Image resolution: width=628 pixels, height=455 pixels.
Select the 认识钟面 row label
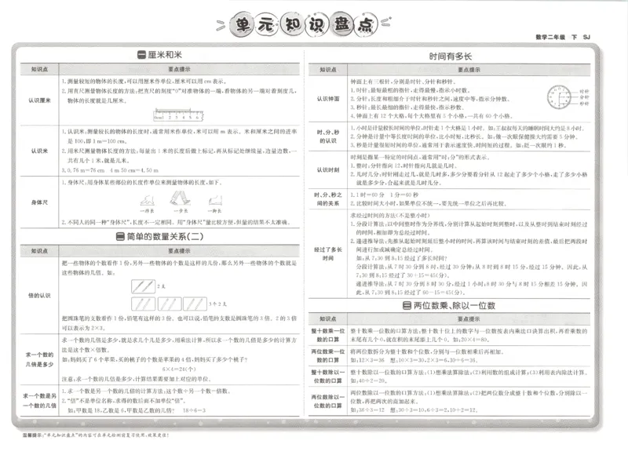pyautogui.click(x=328, y=99)
